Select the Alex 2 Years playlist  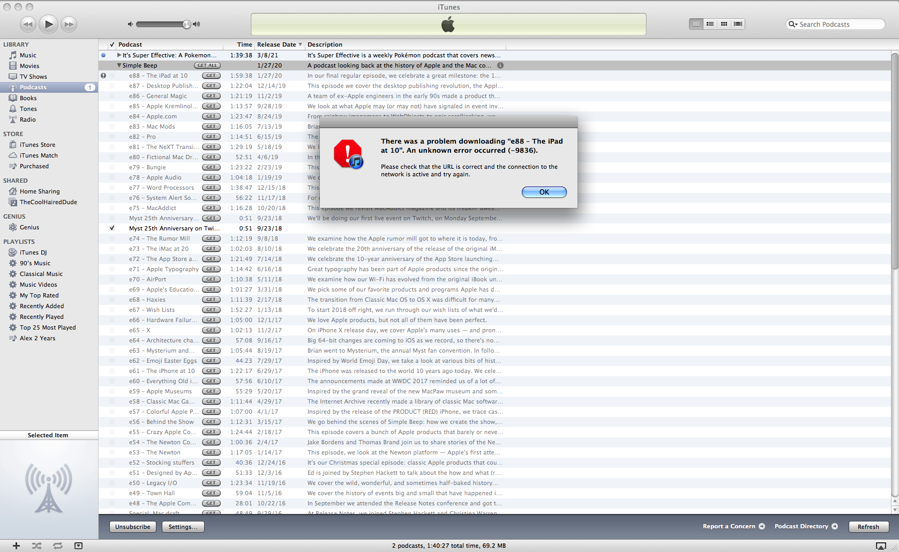pos(38,338)
